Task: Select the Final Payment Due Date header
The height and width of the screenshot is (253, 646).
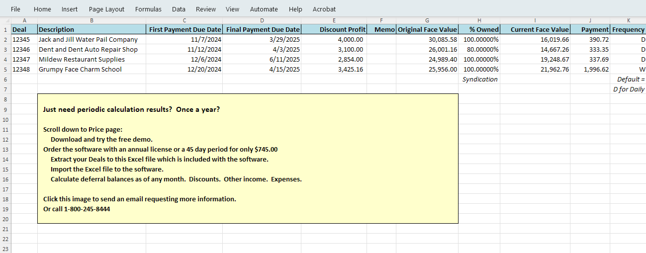Action: pos(262,29)
